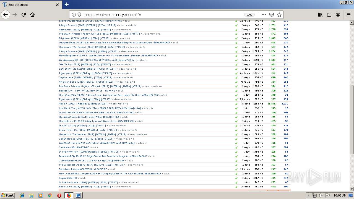Screen dimensions: 354x199
Task: Click the verified checkmark on the Brightburn row
Action: pyautogui.click(x=236, y=38)
